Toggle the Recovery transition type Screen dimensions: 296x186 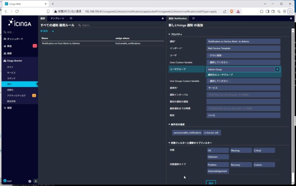(x=241, y=165)
